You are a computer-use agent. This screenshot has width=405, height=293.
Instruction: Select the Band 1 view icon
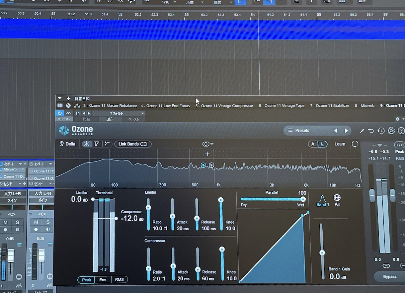pyautogui.click(x=323, y=201)
